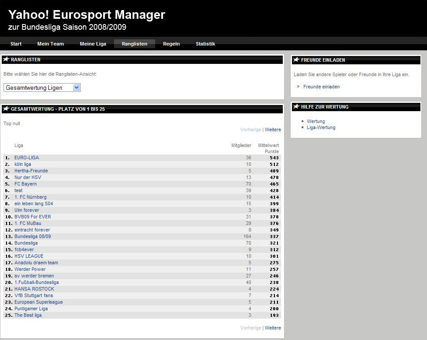
Task: Open the HSV LEAGUE league
Action: 29,256
